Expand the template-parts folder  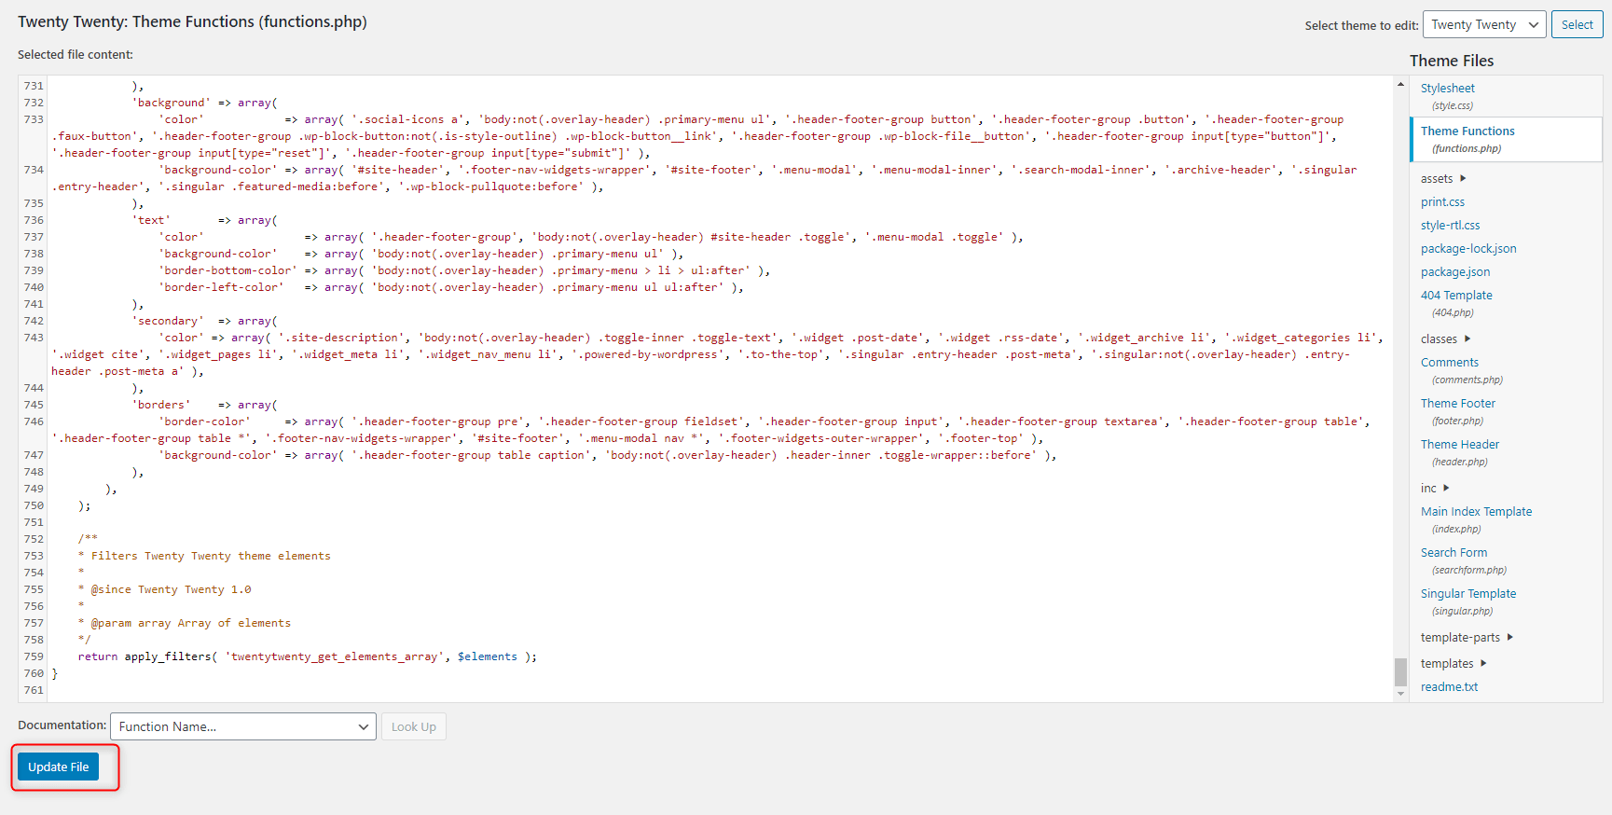click(1467, 637)
